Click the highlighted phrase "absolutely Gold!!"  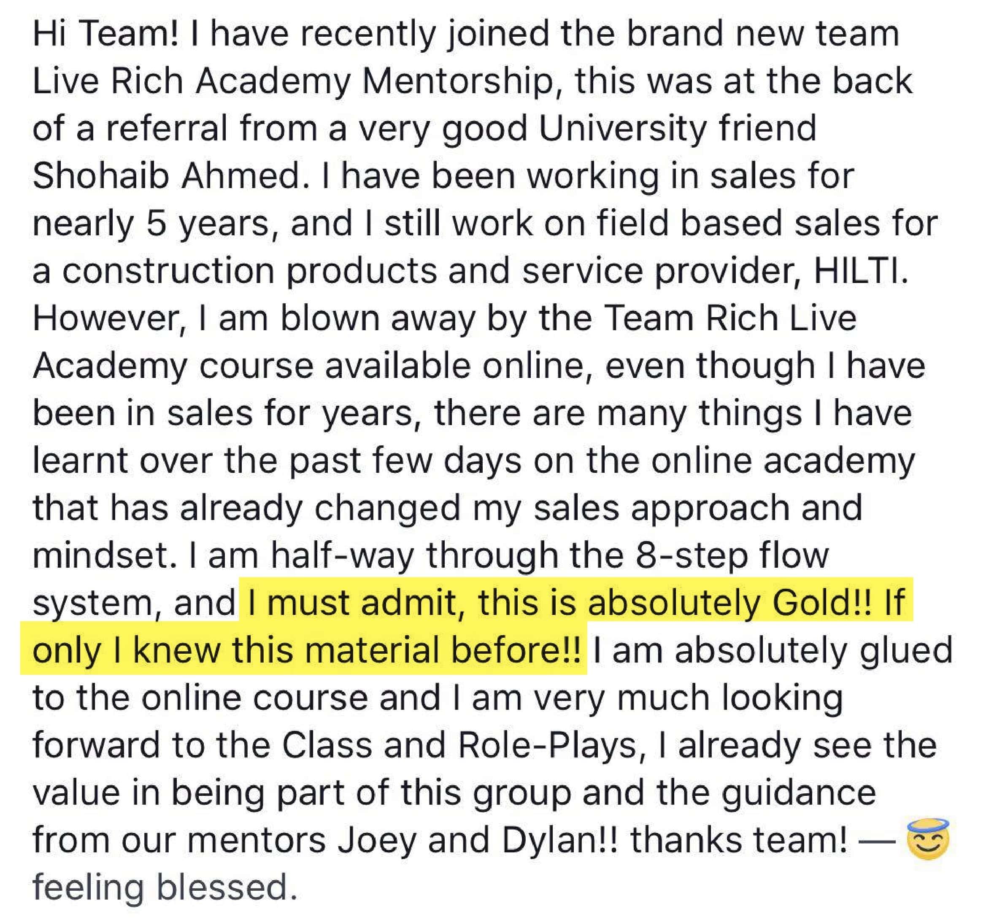[x=730, y=604]
